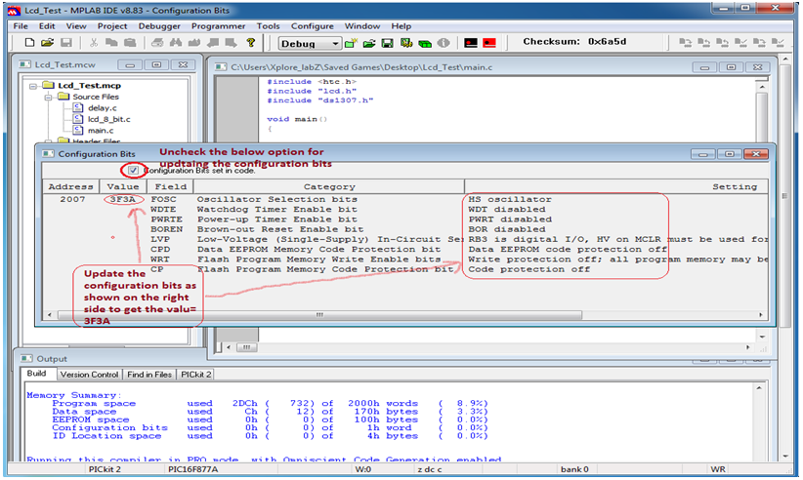Click the Category column header
Screen dimensions: 803x480
coord(329,186)
